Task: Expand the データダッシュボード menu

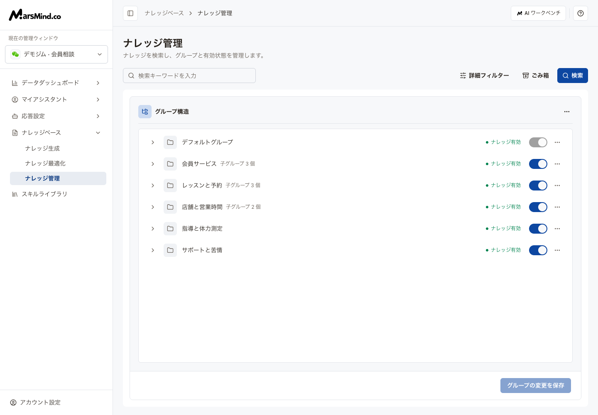Action: click(56, 83)
